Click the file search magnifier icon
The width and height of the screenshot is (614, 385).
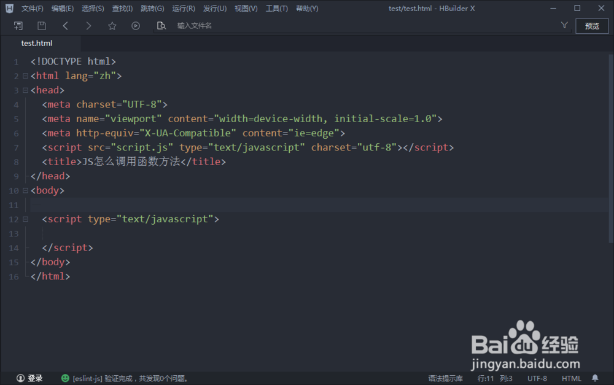click(161, 26)
